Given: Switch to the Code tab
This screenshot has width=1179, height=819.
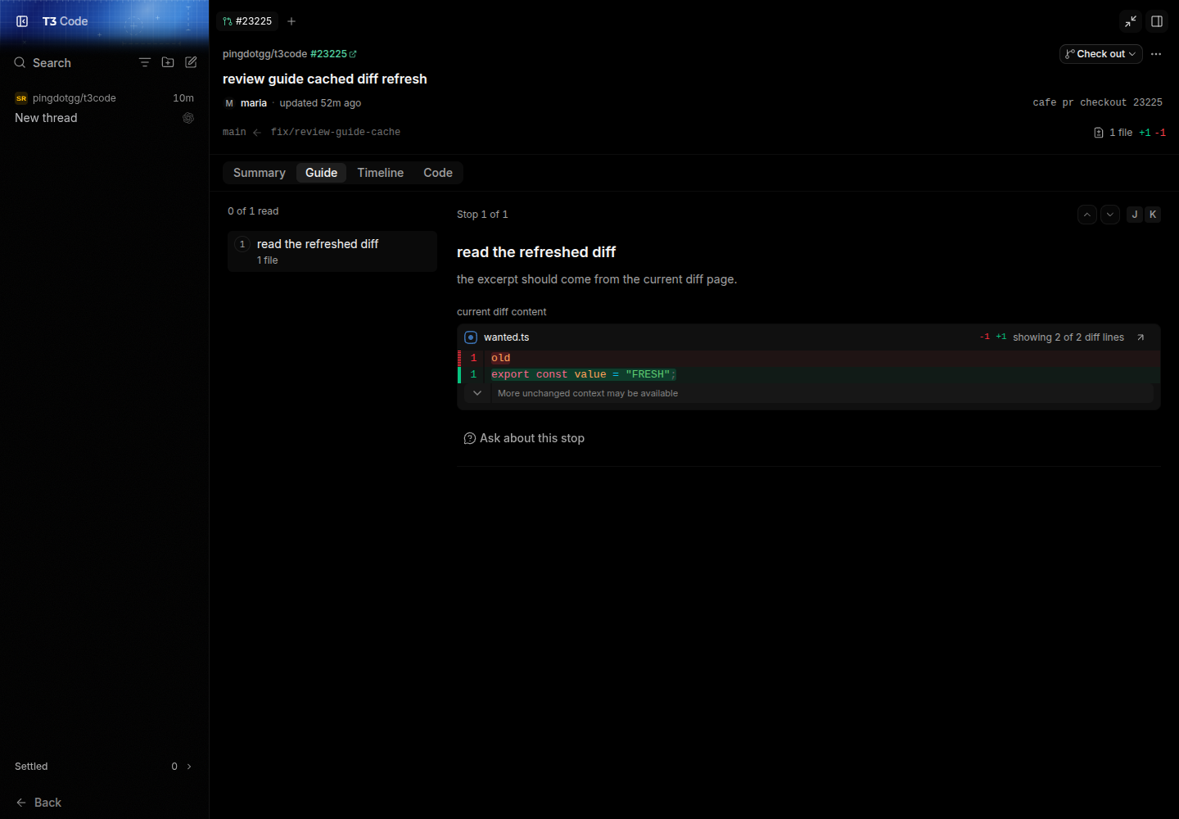Looking at the screenshot, I should click(x=438, y=173).
